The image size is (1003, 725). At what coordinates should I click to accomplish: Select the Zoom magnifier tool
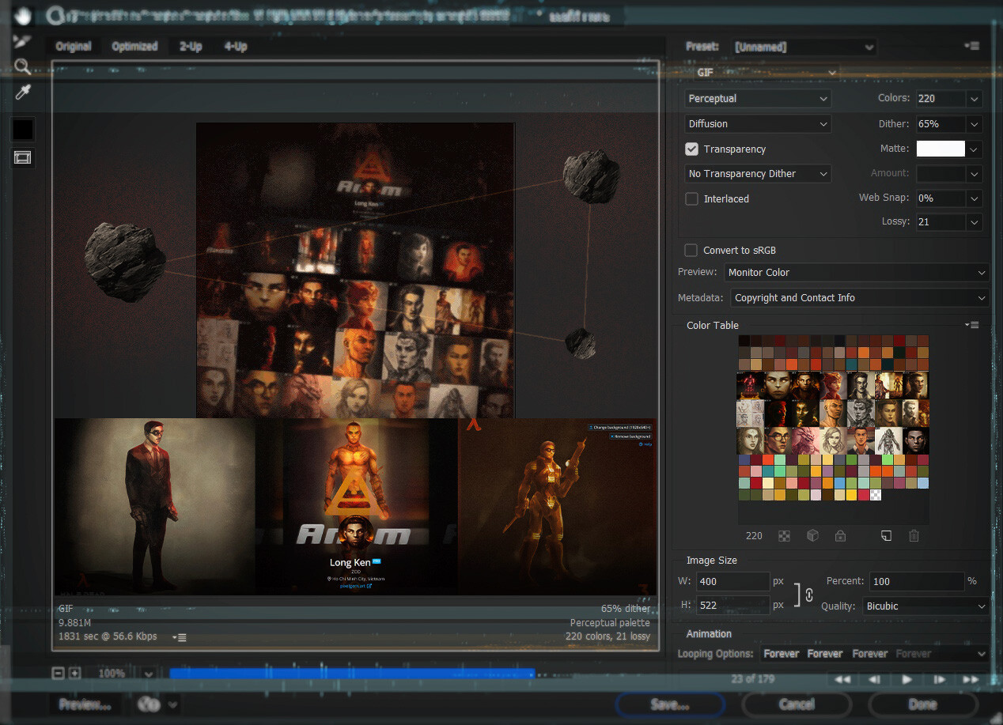point(22,66)
